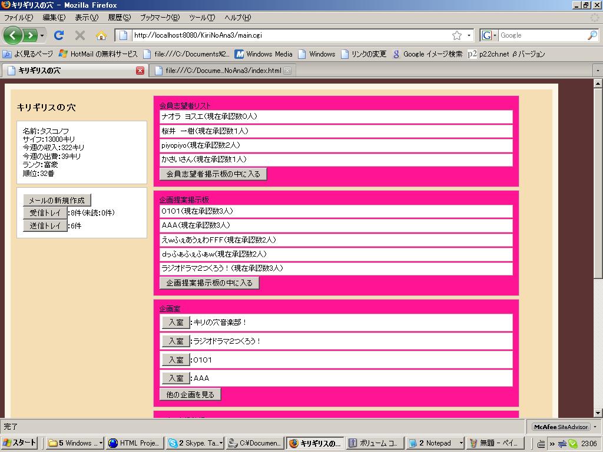Open the list-all-tabs dropdown arrow
The height and width of the screenshot is (452, 603).
597,71
